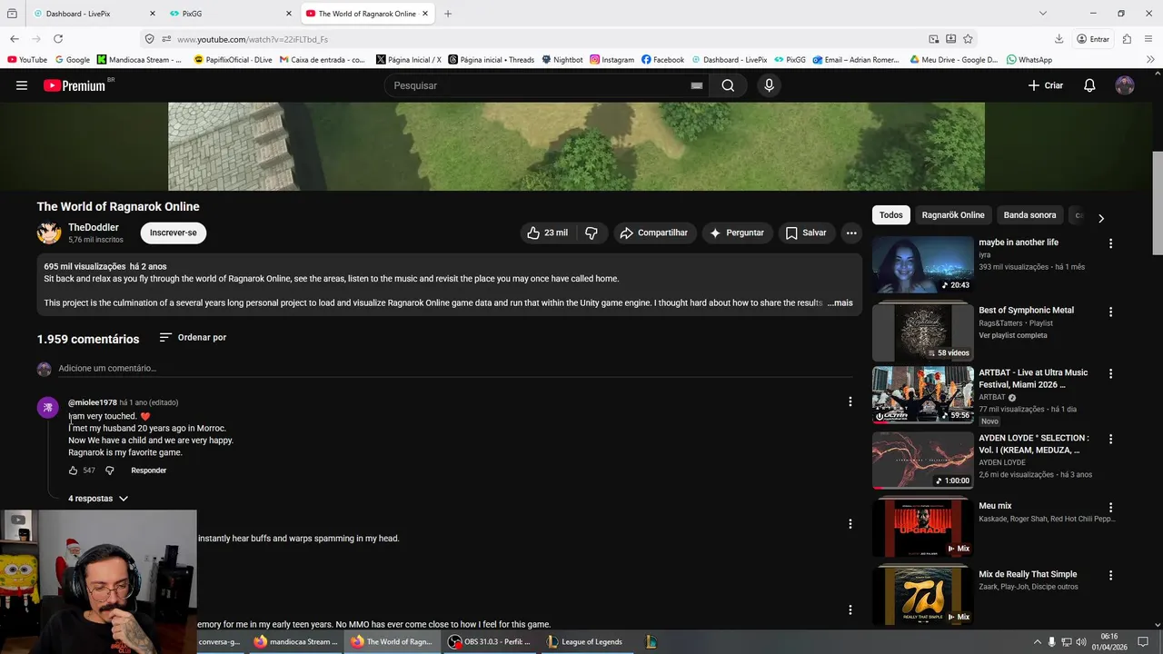
Task: Dislike the @miolee1978 comment
Action: (109, 471)
